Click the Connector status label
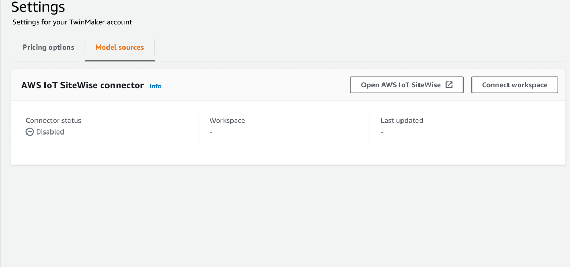Screen dimensions: 570x267 click(x=54, y=120)
